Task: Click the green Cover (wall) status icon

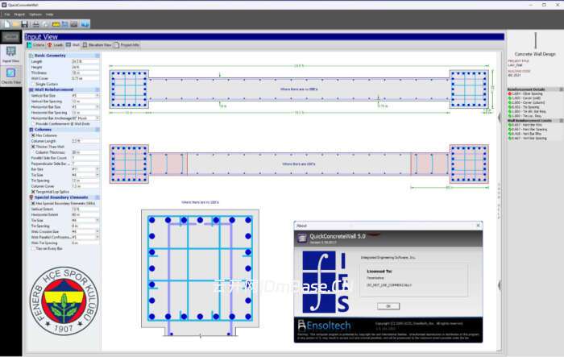Action: click(x=510, y=98)
